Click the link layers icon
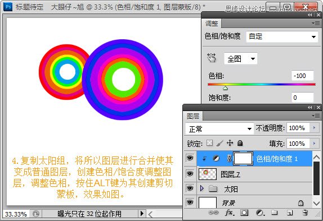Screen dimensions: 323x221 (213, 213)
